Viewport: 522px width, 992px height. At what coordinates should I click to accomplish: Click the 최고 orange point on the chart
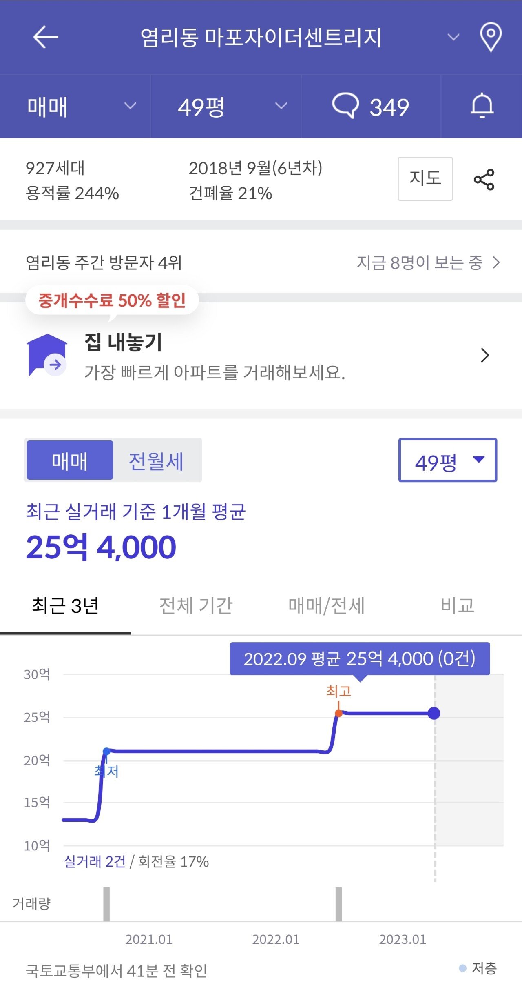click(338, 713)
